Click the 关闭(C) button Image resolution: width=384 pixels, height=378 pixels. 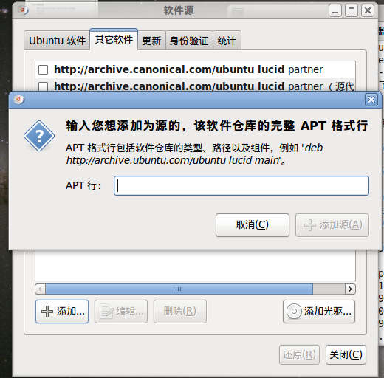point(346,354)
